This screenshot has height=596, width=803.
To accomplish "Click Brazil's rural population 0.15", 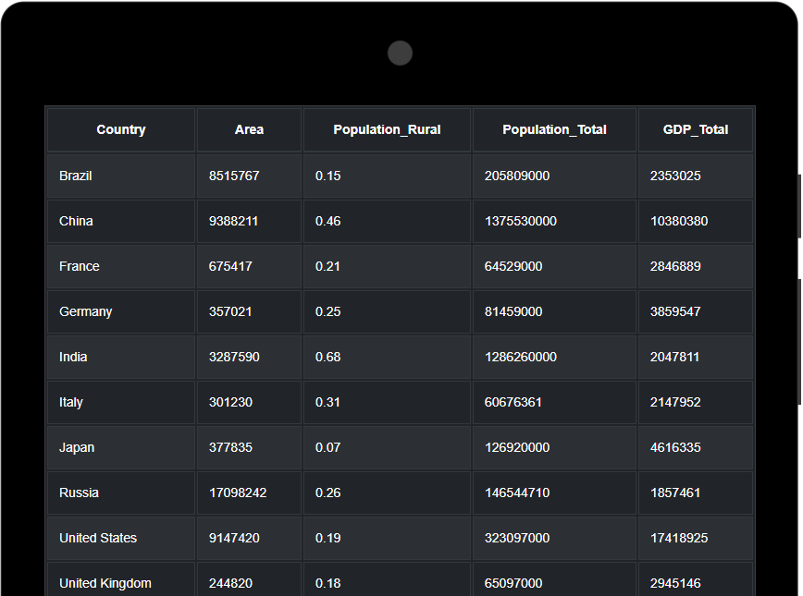I will tap(327, 176).
